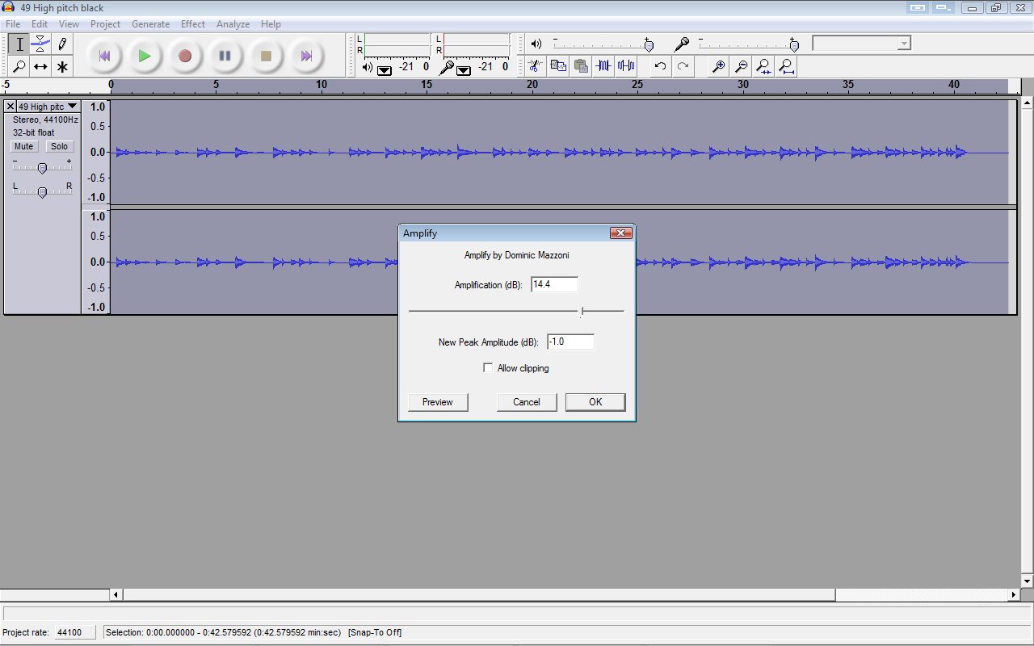Open the track name dropdown menu
The height and width of the screenshot is (646, 1034).
48,107
